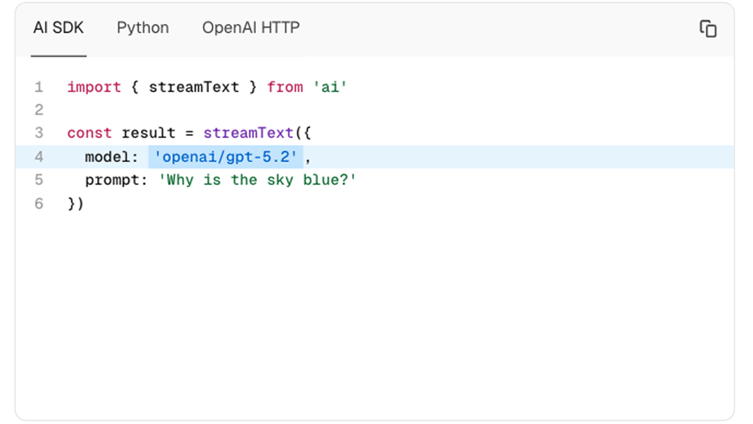Click the purple streamText function call
The height and width of the screenshot is (424, 753).
(248, 133)
